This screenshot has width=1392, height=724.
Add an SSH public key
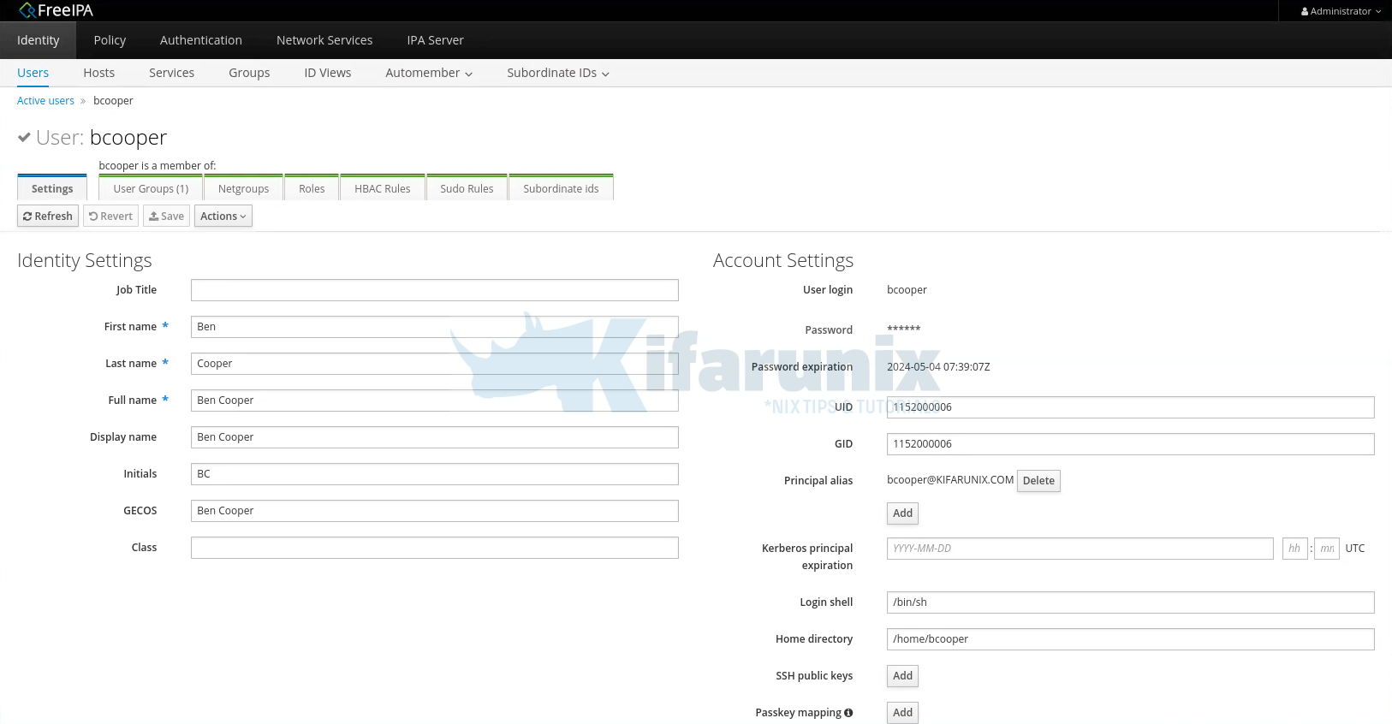pyautogui.click(x=902, y=676)
